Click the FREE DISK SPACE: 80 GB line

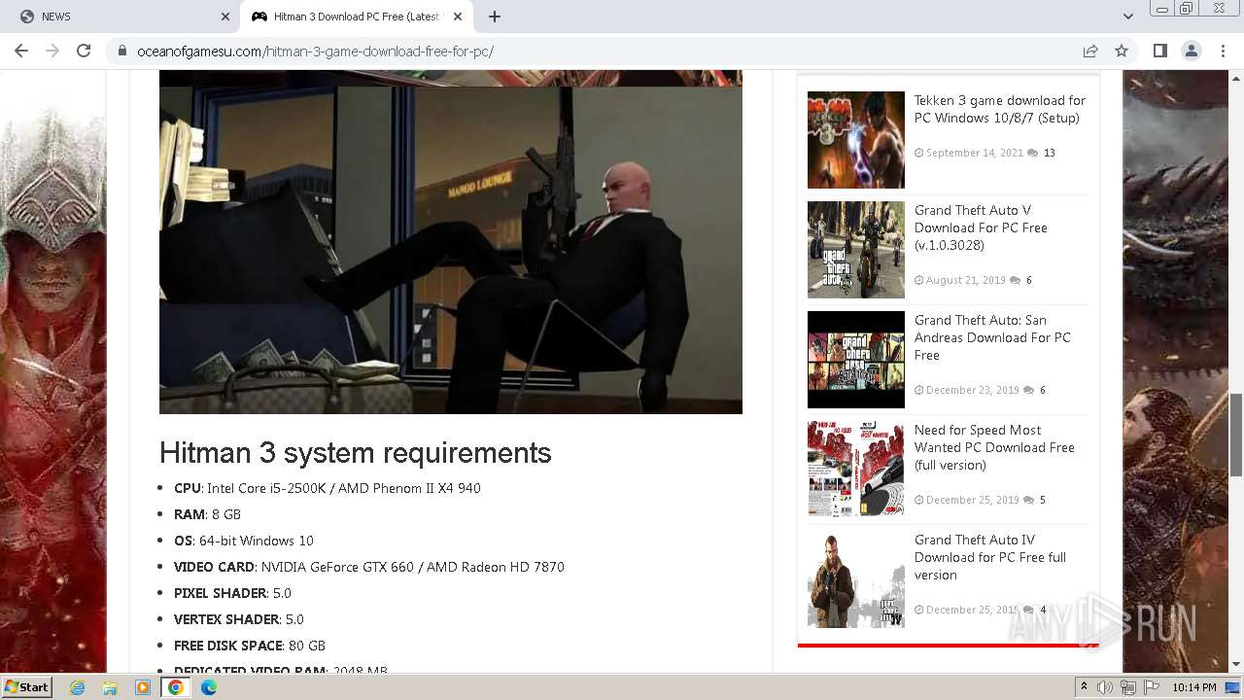click(x=250, y=646)
